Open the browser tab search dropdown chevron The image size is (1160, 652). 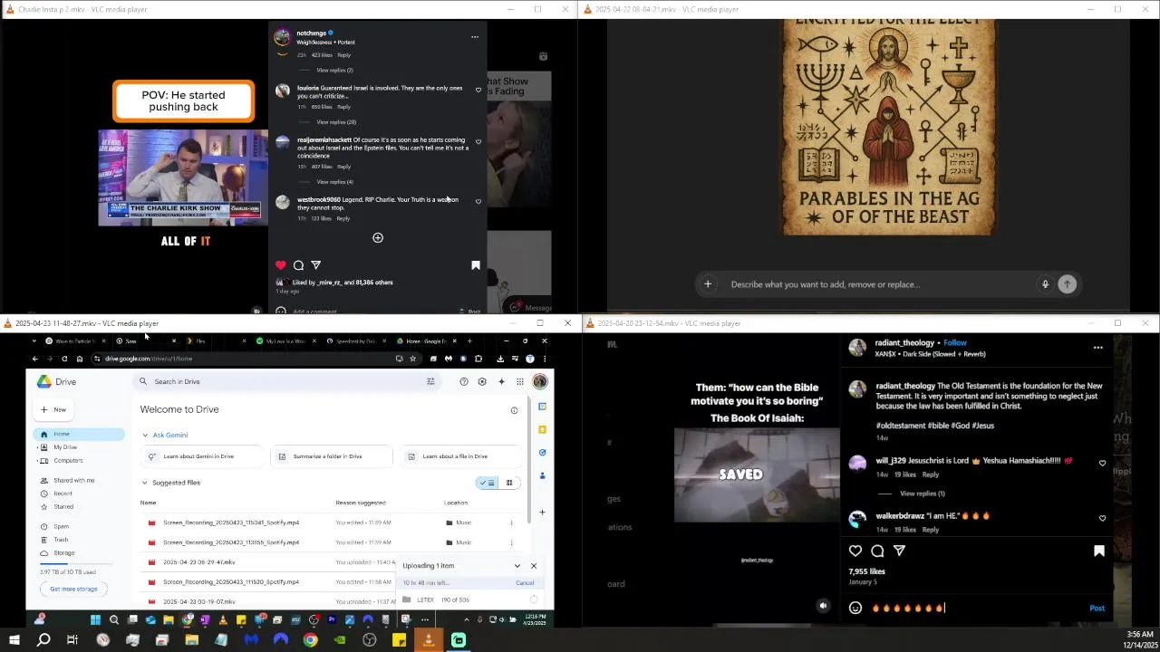[34, 341]
